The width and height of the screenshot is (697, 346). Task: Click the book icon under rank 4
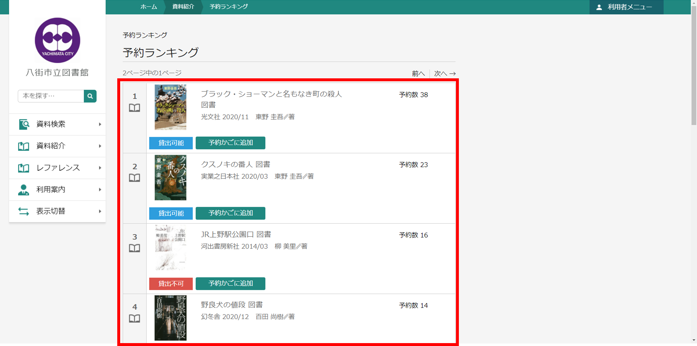(135, 318)
